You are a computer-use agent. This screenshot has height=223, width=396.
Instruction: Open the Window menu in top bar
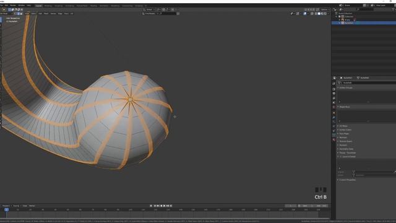(21, 6)
